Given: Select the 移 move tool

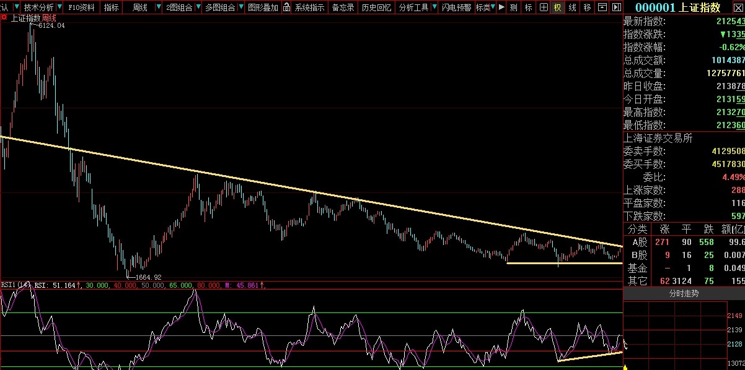Looking at the screenshot, I should 587,7.
